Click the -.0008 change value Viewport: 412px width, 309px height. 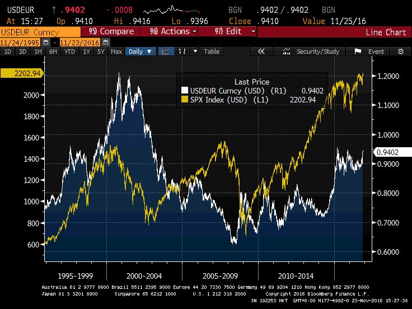[x=120, y=10]
